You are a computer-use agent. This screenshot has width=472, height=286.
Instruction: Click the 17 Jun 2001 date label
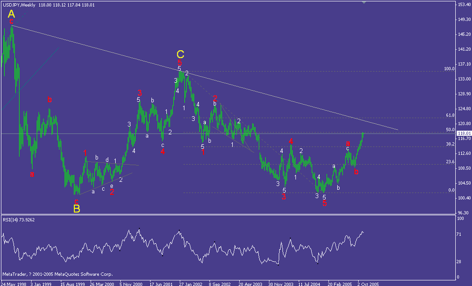tap(162, 284)
